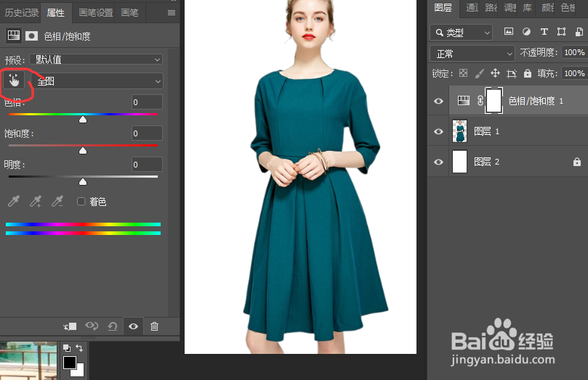Filter layers by smart object type

[579, 32]
